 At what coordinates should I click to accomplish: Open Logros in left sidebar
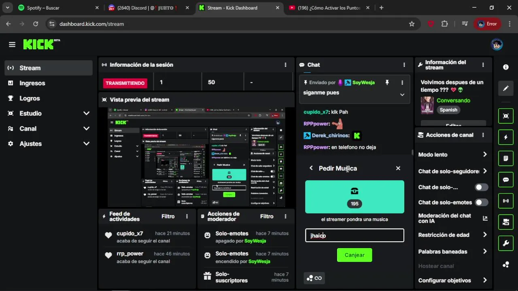[49, 98]
